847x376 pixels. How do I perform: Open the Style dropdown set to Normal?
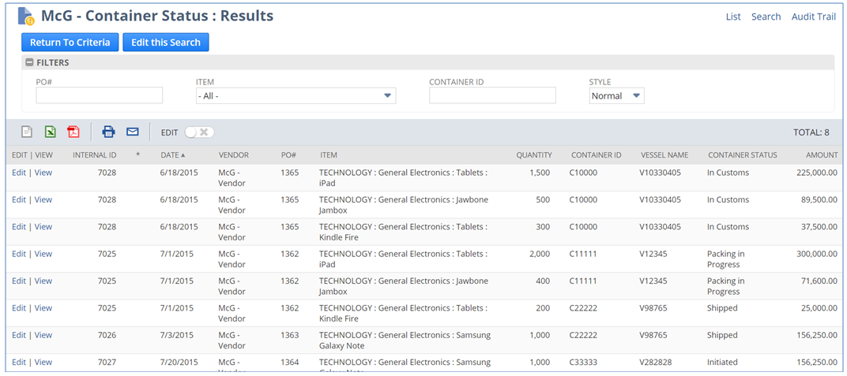coord(616,96)
